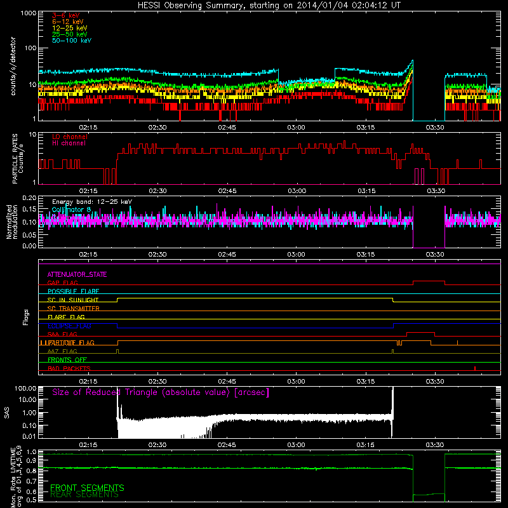Pick the cyan 50-100 keV legend label
The image size is (508, 508).
click(x=71, y=41)
